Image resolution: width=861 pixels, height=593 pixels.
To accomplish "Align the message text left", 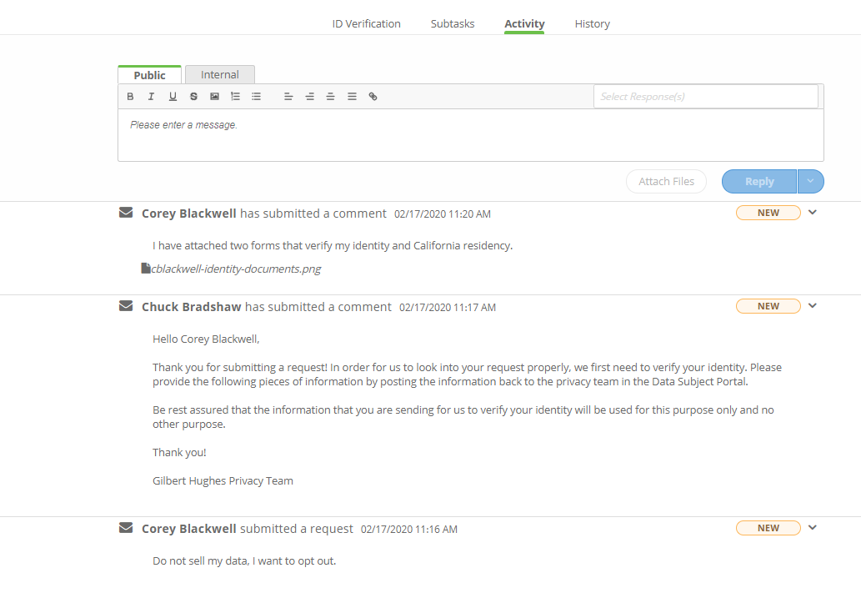I will coord(288,97).
